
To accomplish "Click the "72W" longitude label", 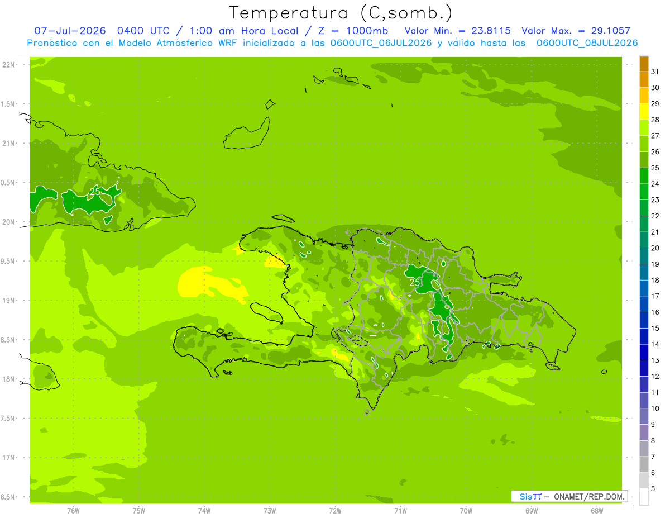I will pyautogui.click(x=335, y=511).
